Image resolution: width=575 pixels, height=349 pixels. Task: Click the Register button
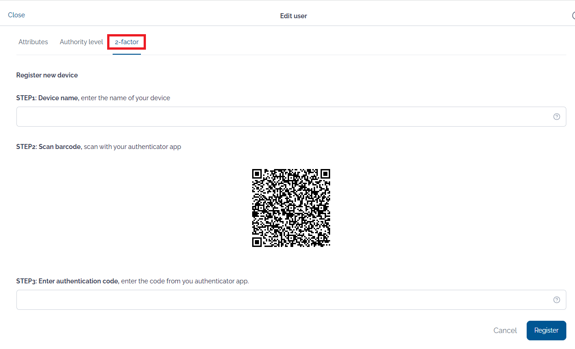pyautogui.click(x=546, y=331)
